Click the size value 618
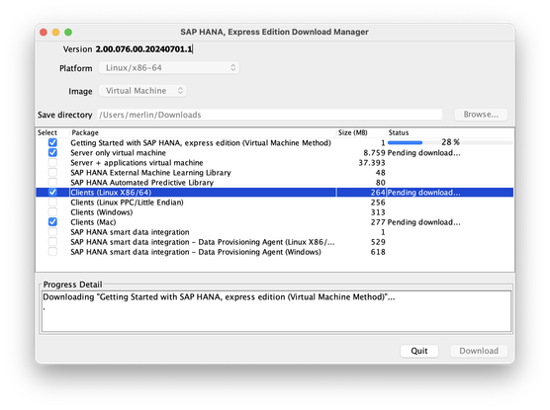The image size is (550, 410). coord(378,252)
